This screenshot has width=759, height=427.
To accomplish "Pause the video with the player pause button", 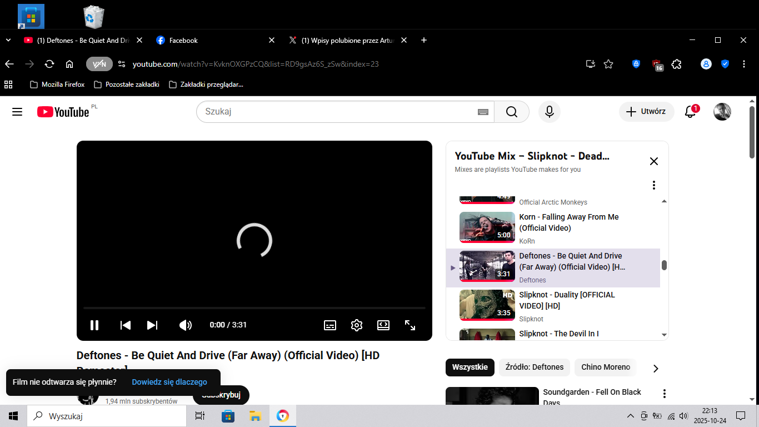I will (94, 325).
